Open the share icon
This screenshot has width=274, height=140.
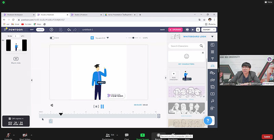(x=198, y=30)
